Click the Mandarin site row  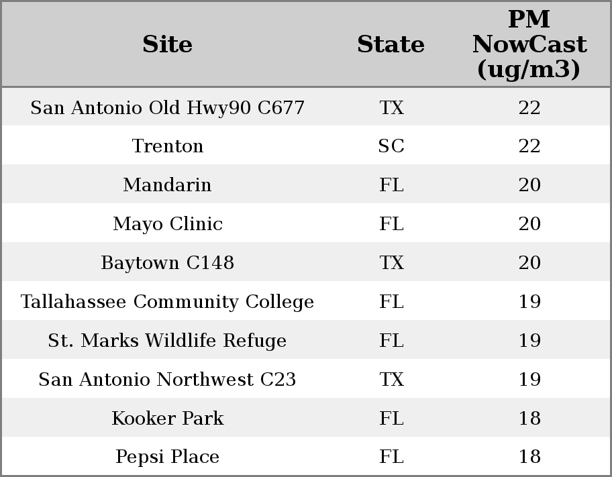(x=167, y=185)
